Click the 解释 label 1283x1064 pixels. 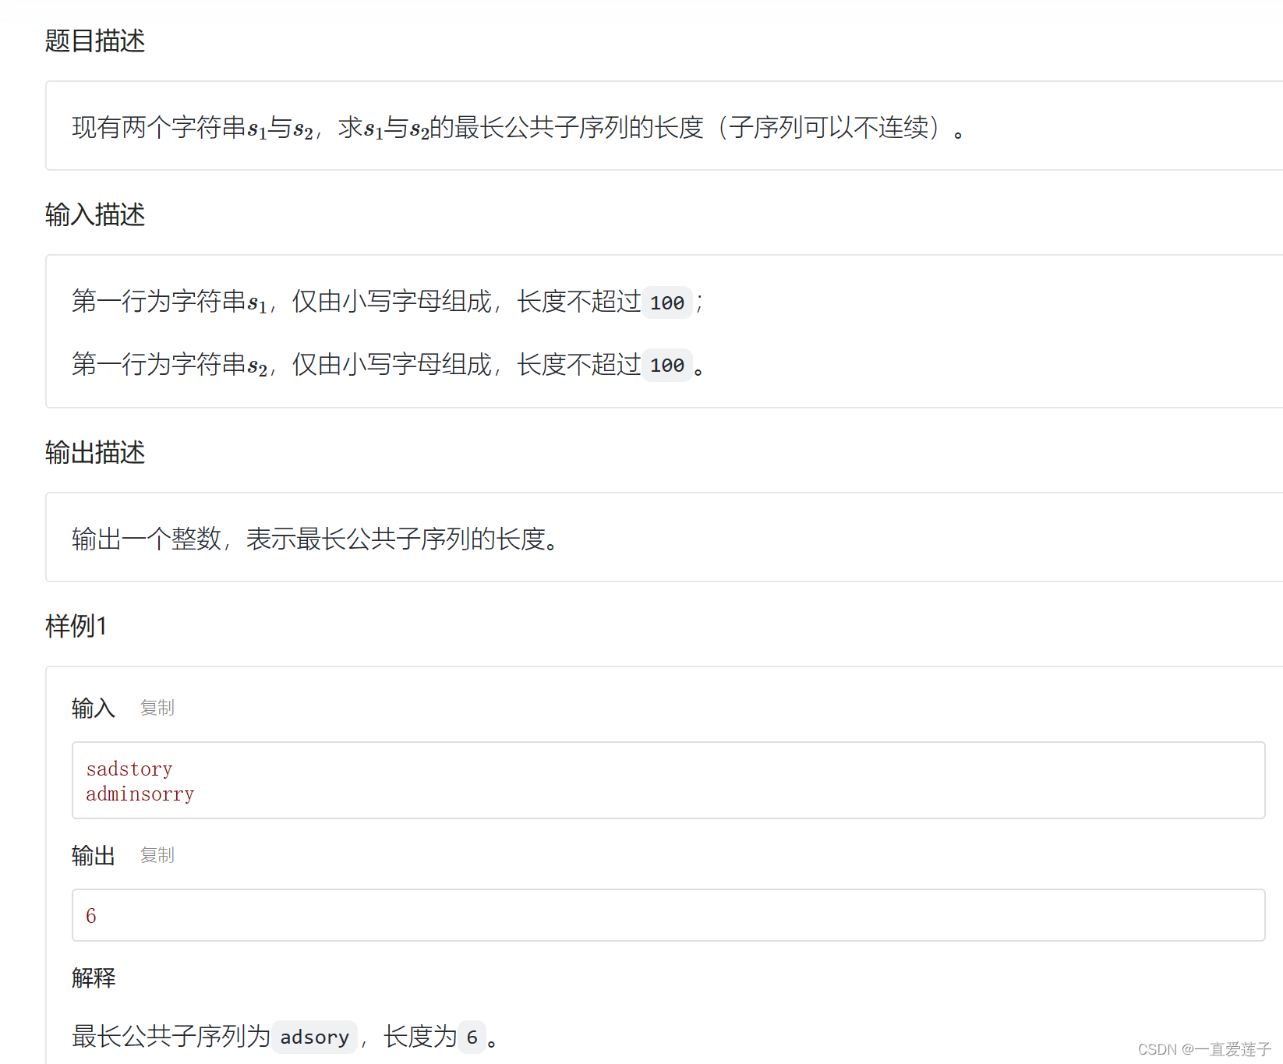[x=94, y=977]
